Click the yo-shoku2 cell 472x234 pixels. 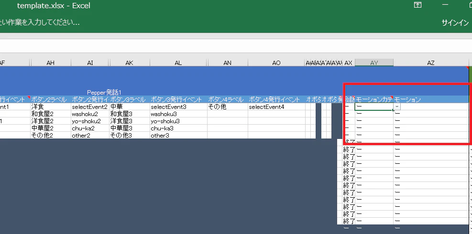90,121
